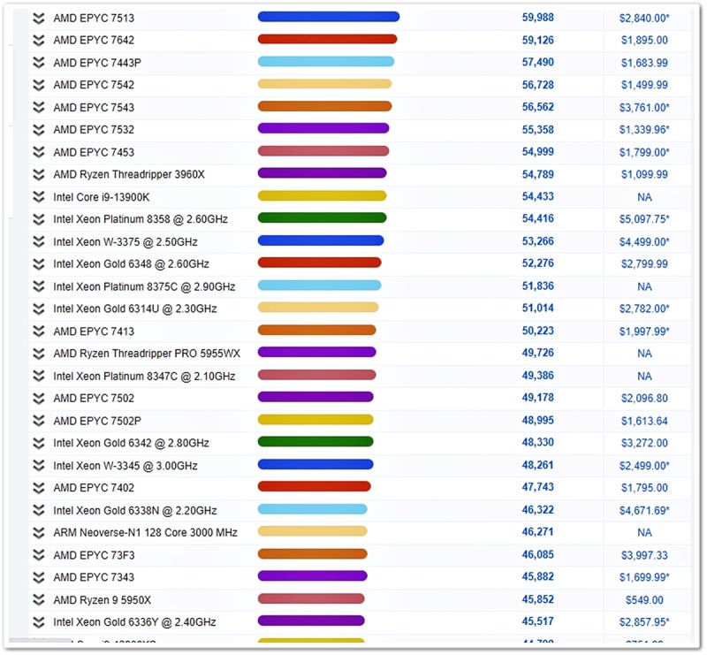Click the price $2,096.80

[644, 399]
